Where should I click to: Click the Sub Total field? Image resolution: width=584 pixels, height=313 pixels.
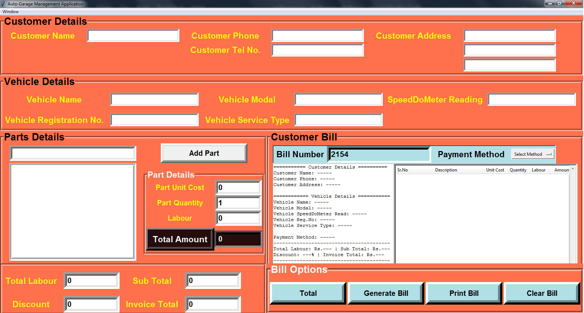pyautogui.click(x=213, y=281)
